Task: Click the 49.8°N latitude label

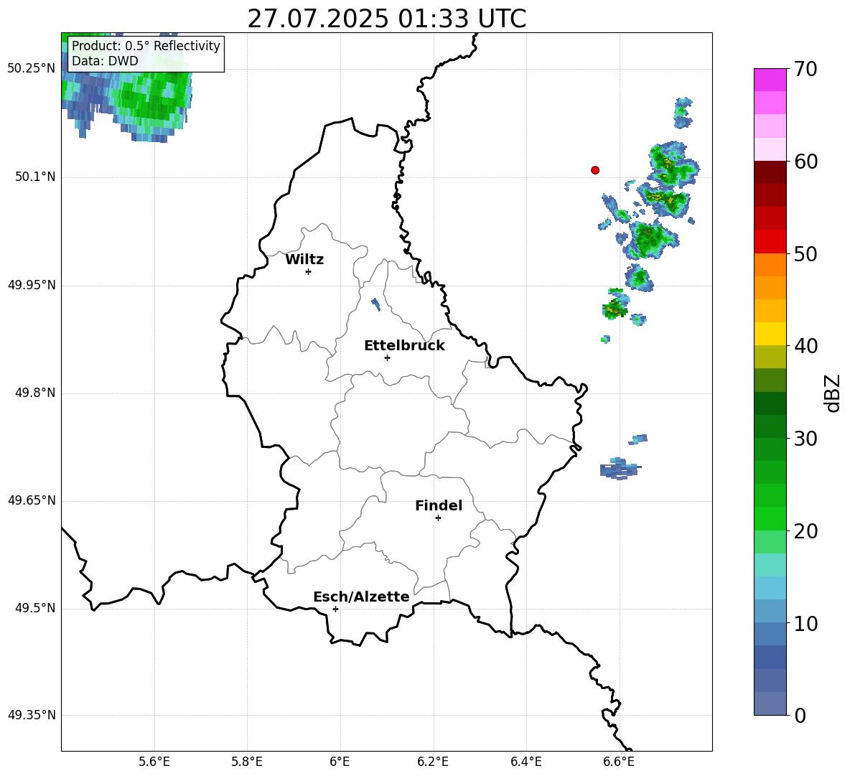Action: [35, 393]
